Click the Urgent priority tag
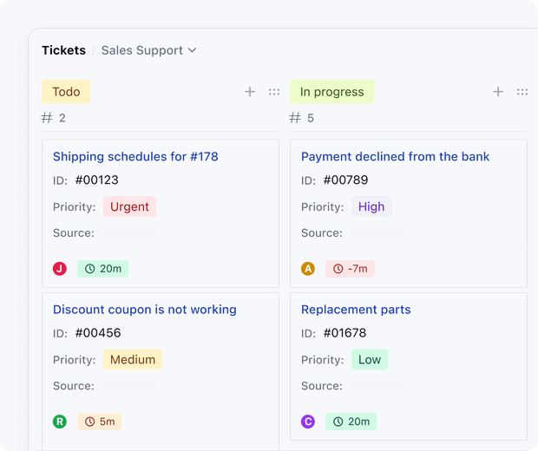 pyautogui.click(x=129, y=206)
